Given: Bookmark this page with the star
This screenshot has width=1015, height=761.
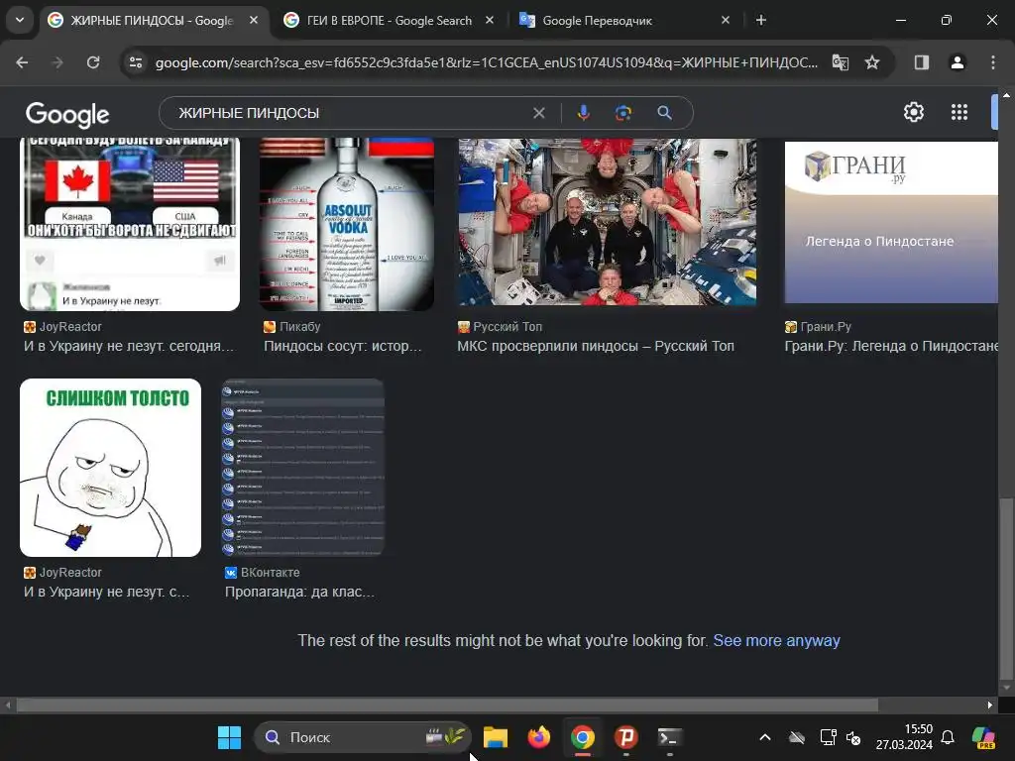Looking at the screenshot, I should [x=872, y=62].
